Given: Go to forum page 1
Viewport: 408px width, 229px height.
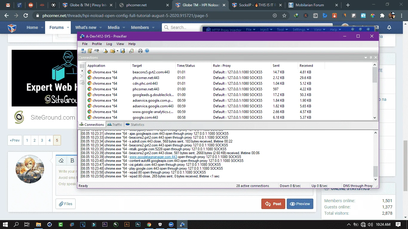Looking at the screenshot, I should point(27,140).
